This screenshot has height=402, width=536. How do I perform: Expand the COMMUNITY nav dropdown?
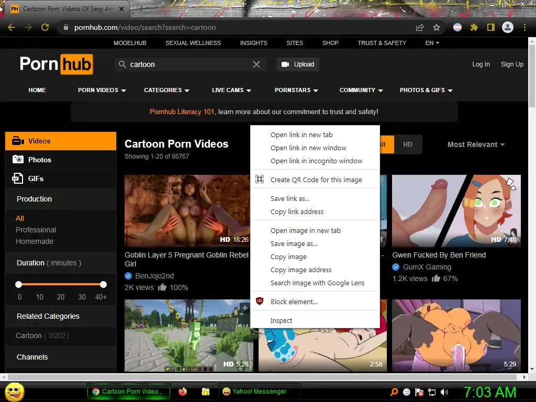(x=361, y=90)
